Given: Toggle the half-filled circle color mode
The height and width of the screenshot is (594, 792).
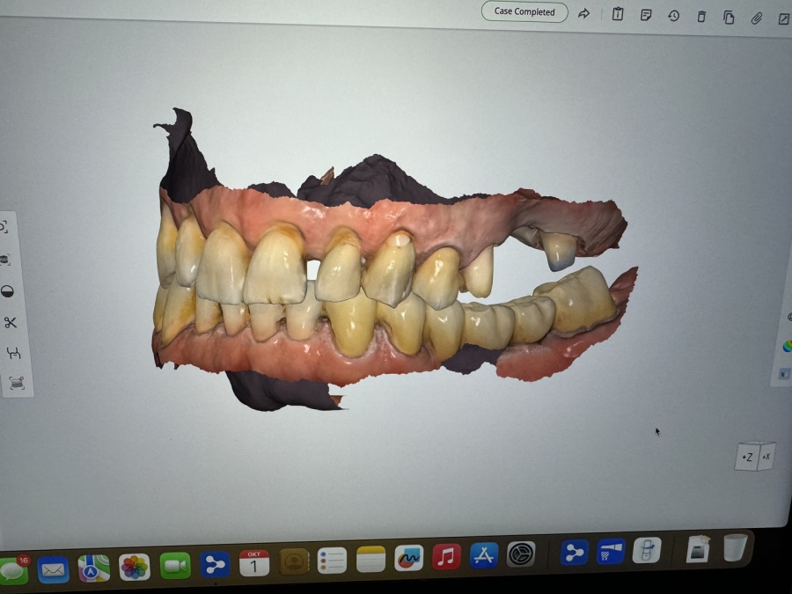Looking at the screenshot, I should coord(8,291).
